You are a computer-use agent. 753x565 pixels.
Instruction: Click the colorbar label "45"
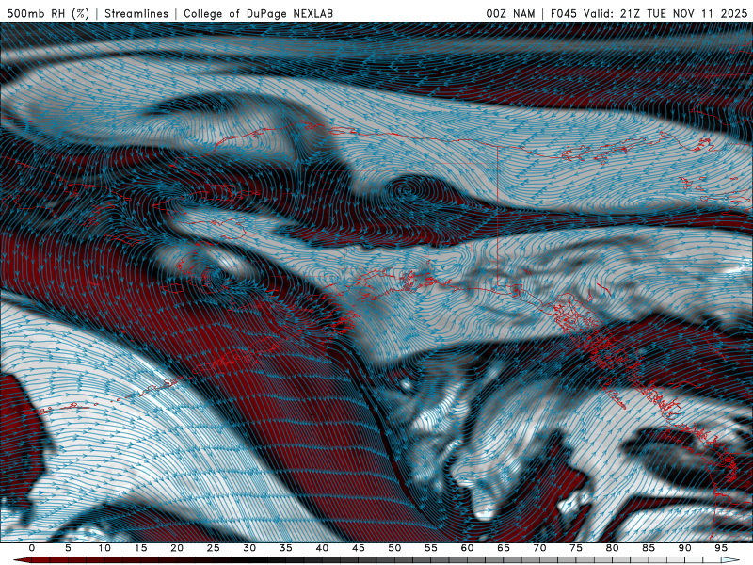click(x=359, y=548)
